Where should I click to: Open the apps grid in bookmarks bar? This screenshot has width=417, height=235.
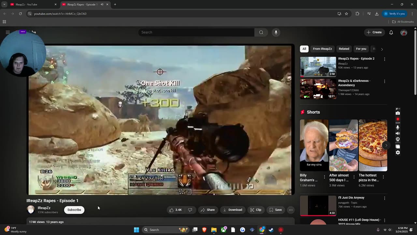[4, 22]
